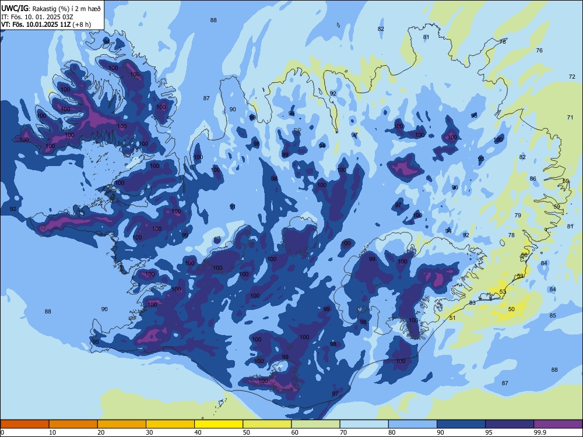The height and width of the screenshot is (437, 583).
Task: Click the dark blue 90–95 legend swatch
Action: [461, 424]
